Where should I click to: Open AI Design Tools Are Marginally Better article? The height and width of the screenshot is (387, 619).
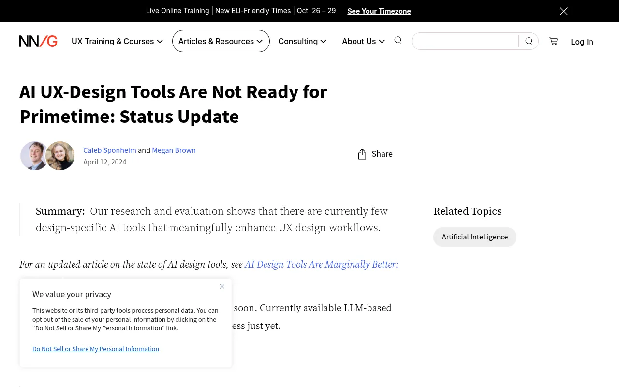point(321,264)
